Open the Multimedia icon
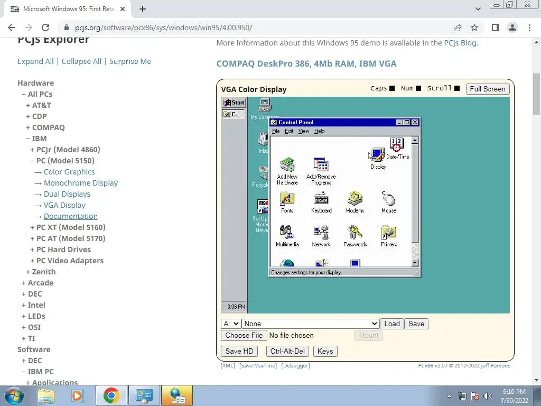This screenshot has width=541, height=406. [287, 236]
